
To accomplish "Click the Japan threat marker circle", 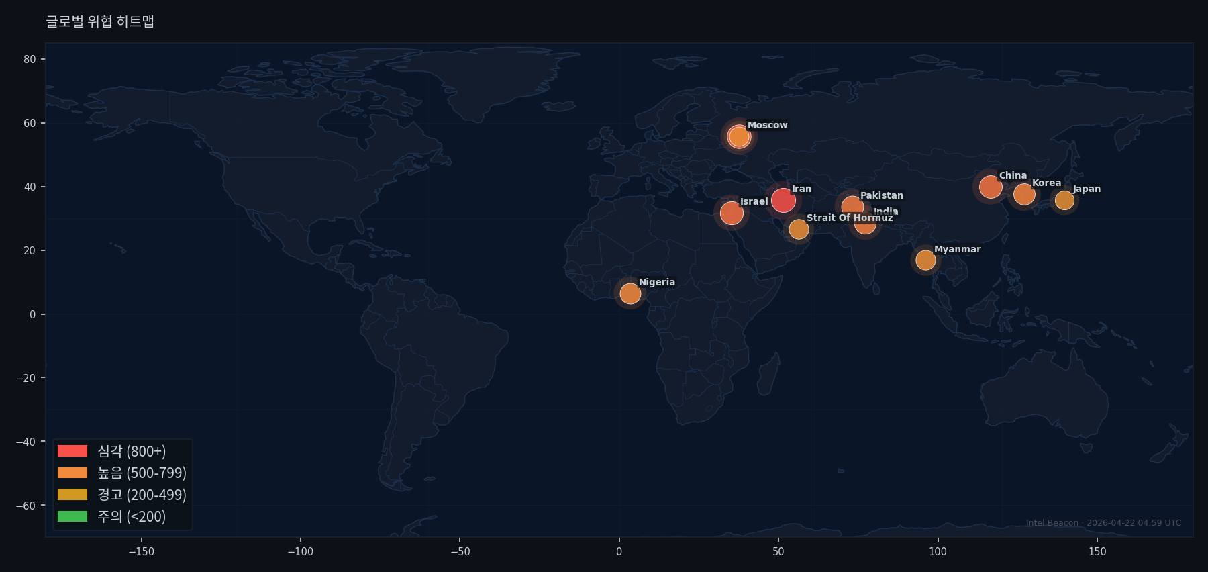I will coord(1064,200).
